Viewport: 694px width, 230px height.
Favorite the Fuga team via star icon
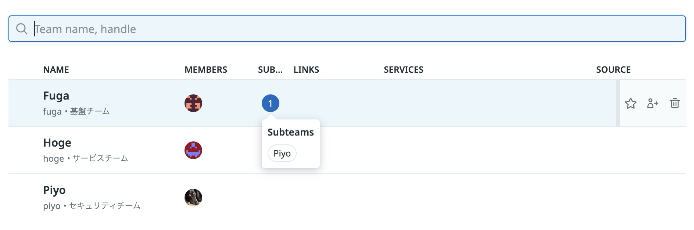631,104
